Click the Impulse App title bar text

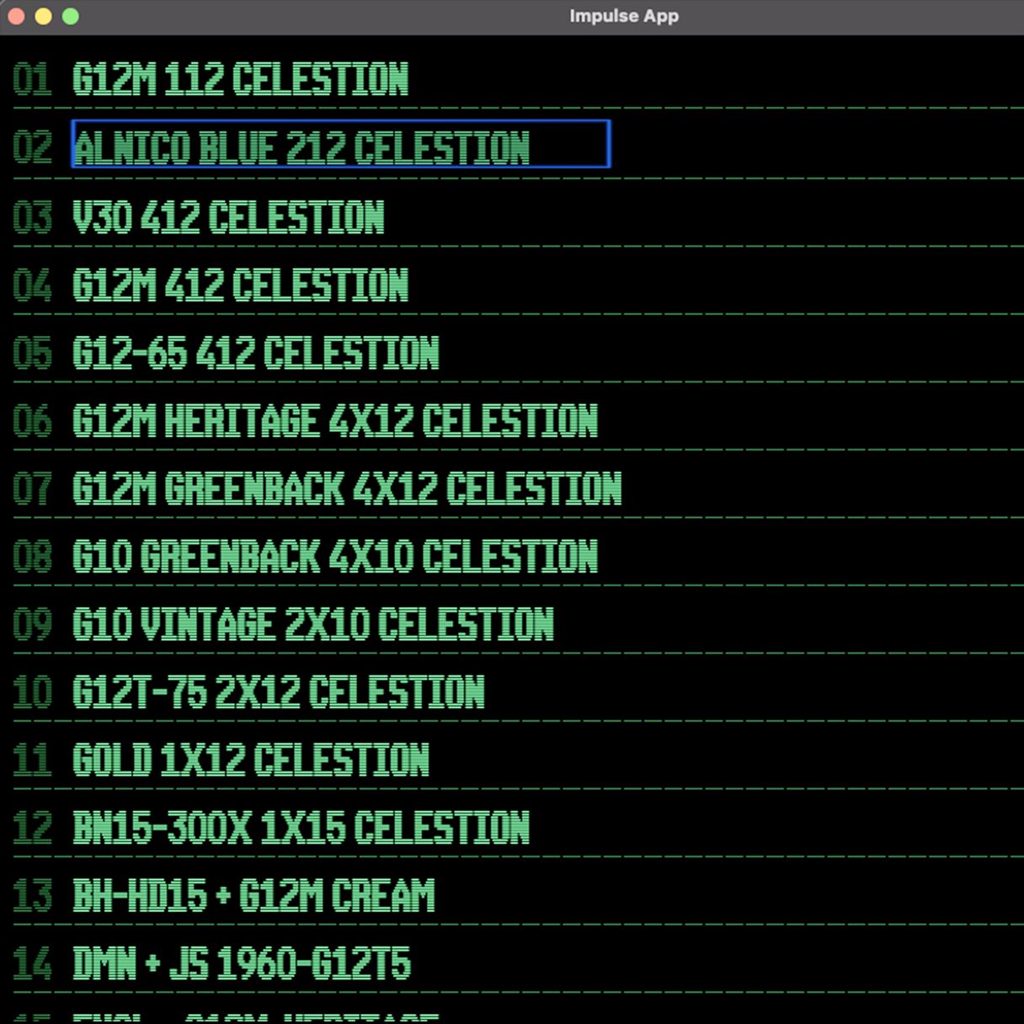(x=623, y=15)
